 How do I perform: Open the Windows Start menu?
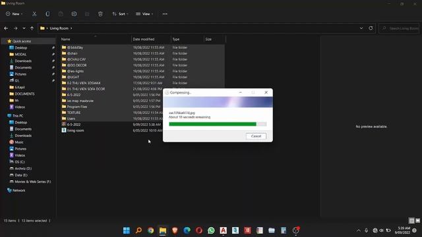point(126,230)
